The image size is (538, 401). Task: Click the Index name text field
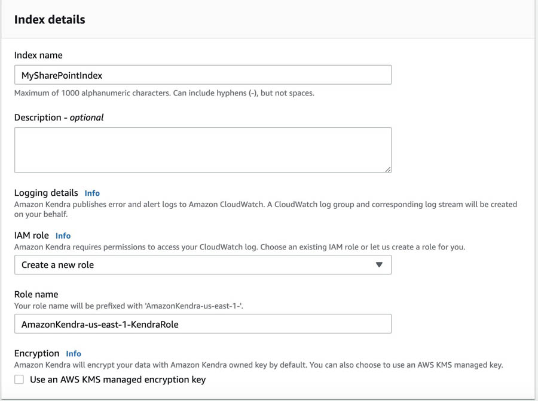[x=203, y=75]
